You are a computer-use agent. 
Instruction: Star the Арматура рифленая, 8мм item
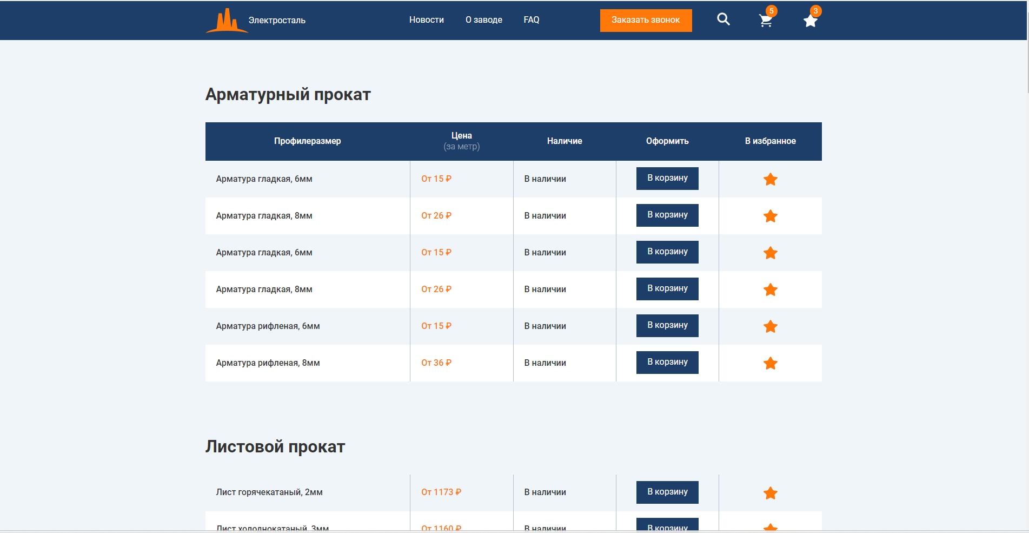[770, 363]
